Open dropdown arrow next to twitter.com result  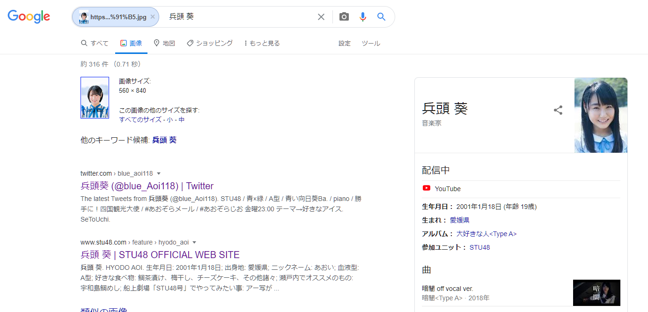click(x=159, y=173)
